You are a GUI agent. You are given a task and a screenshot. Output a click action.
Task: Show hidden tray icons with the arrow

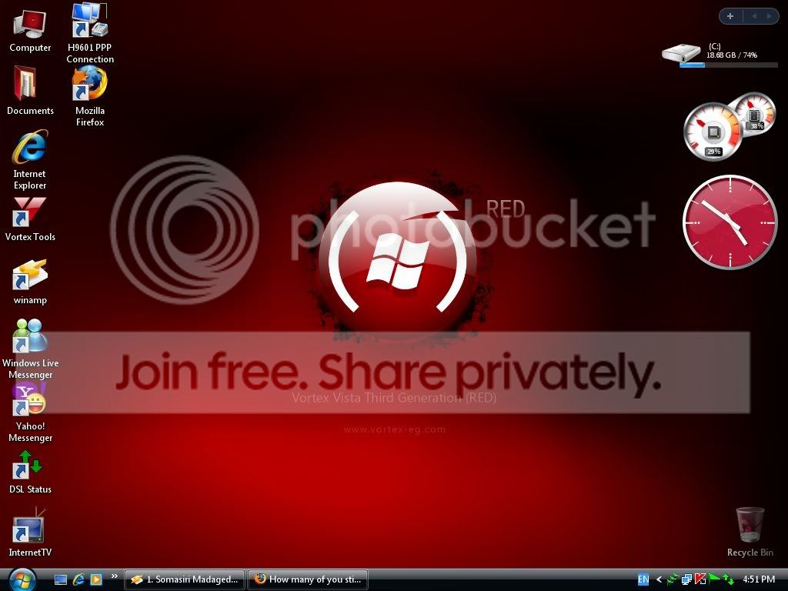click(x=659, y=579)
